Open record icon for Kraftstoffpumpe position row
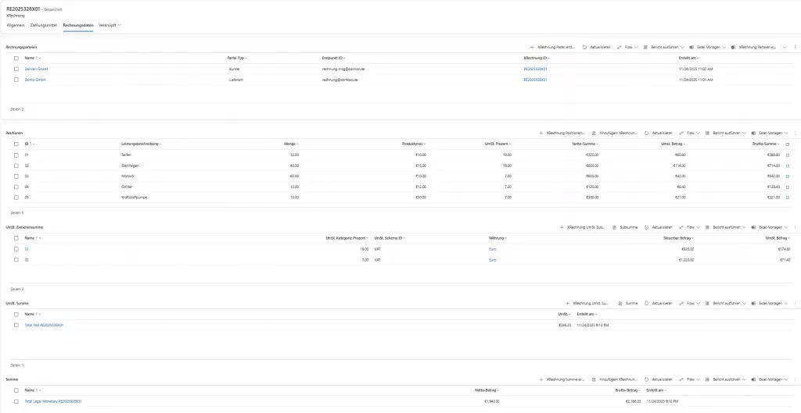 [x=787, y=197]
